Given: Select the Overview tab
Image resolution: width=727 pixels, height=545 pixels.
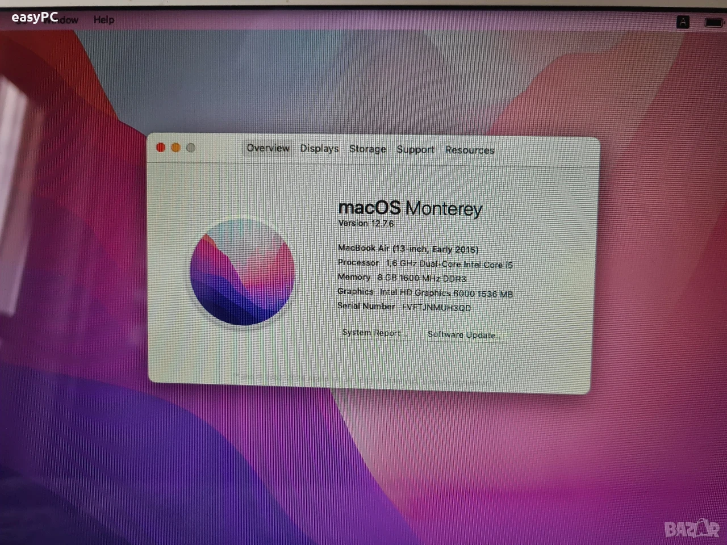Looking at the screenshot, I should click(268, 148).
